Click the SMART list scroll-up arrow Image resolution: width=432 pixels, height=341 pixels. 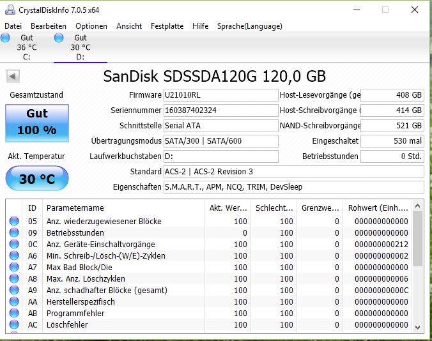point(417,206)
